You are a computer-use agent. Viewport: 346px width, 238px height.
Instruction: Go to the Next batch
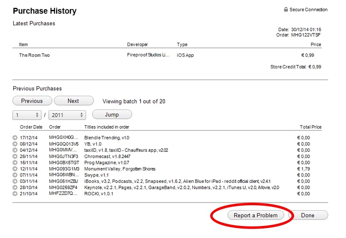[74, 101]
